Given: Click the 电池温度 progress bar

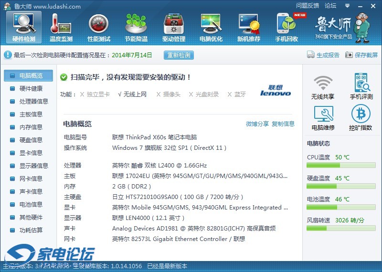Looking at the screenshot, I should point(341,207).
